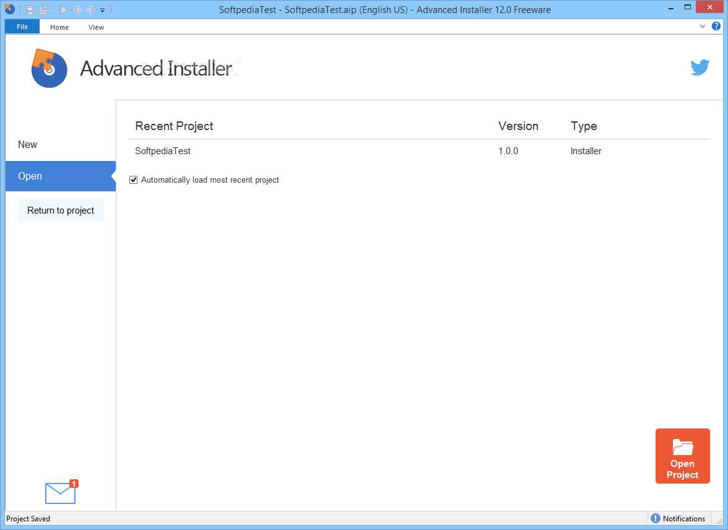728x530 pixels.
Task: Click the Installer type cell
Action: pos(586,151)
